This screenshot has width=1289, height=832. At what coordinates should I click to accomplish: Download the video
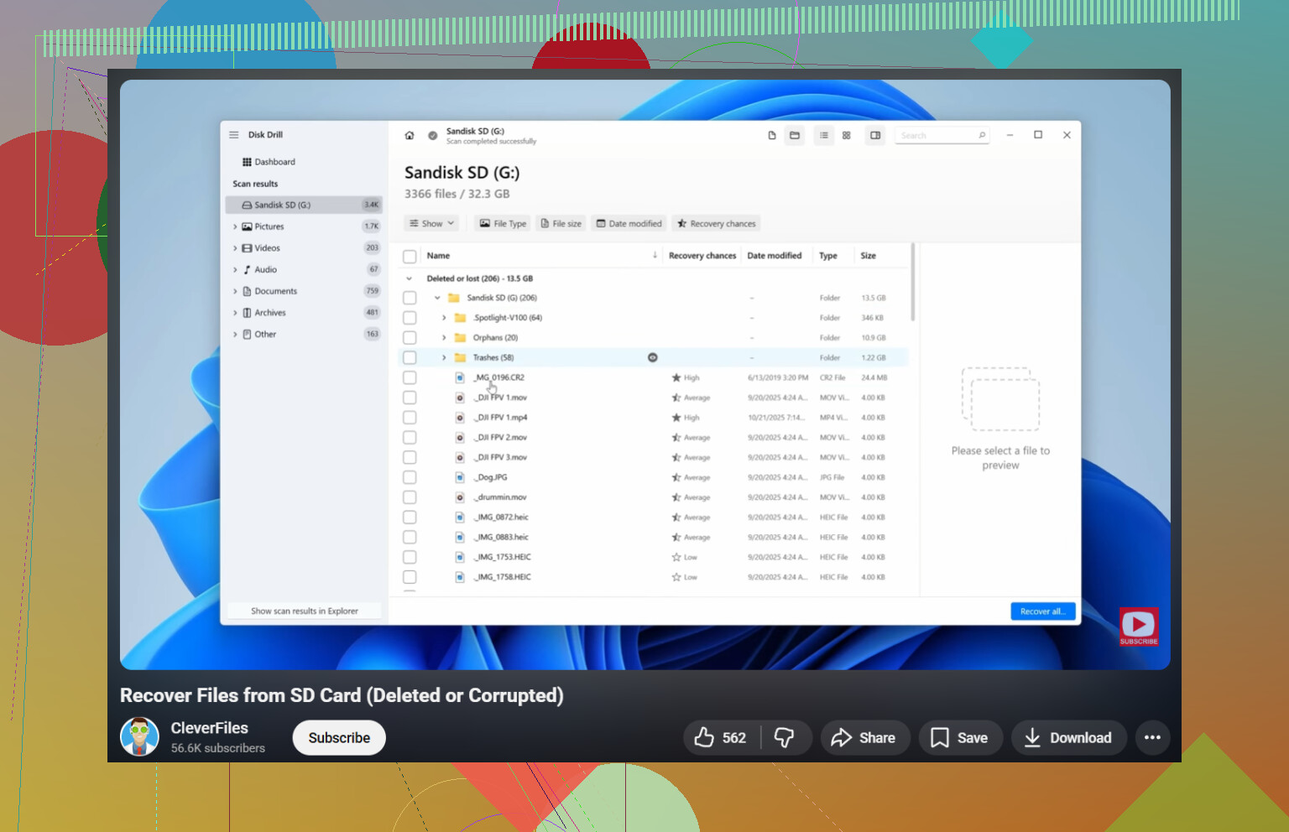pyautogui.click(x=1068, y=738)
